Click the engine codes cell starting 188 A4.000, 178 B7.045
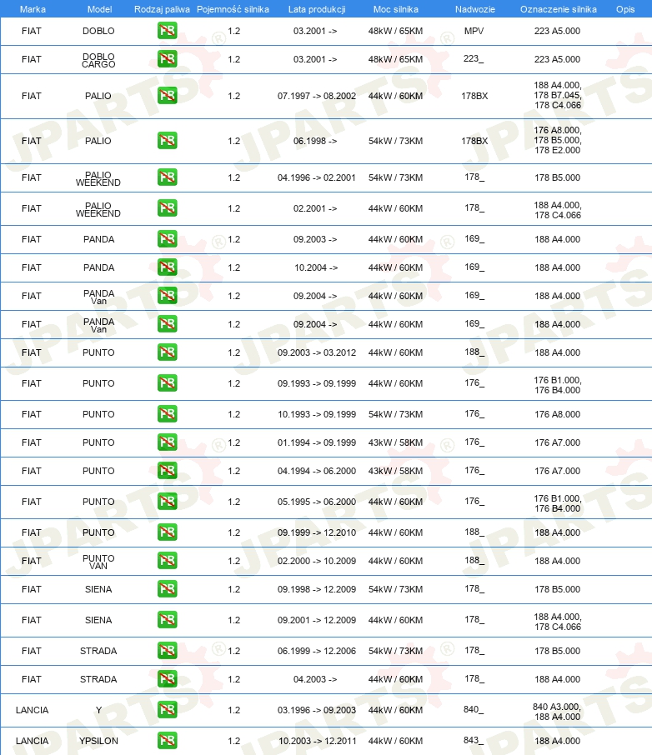Image resolution: width=652 pixels, height=755 pixels. [558, 95]
